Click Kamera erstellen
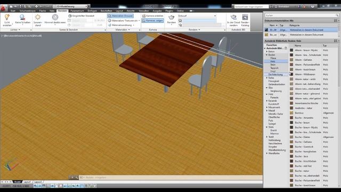This screenshot has width=341, height=192. pyautogui.click(x=152, y=16)
